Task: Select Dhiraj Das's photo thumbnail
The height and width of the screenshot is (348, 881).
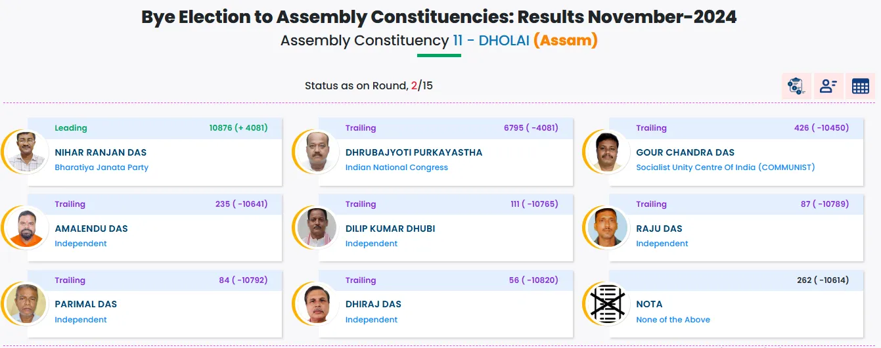Action: pyautogui.click(x=317, y=303)
